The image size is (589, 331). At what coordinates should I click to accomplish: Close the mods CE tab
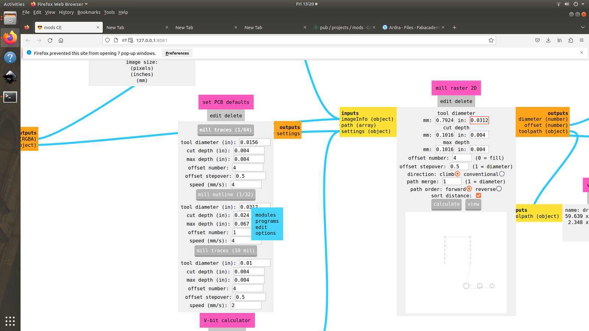tap(98, 28)
